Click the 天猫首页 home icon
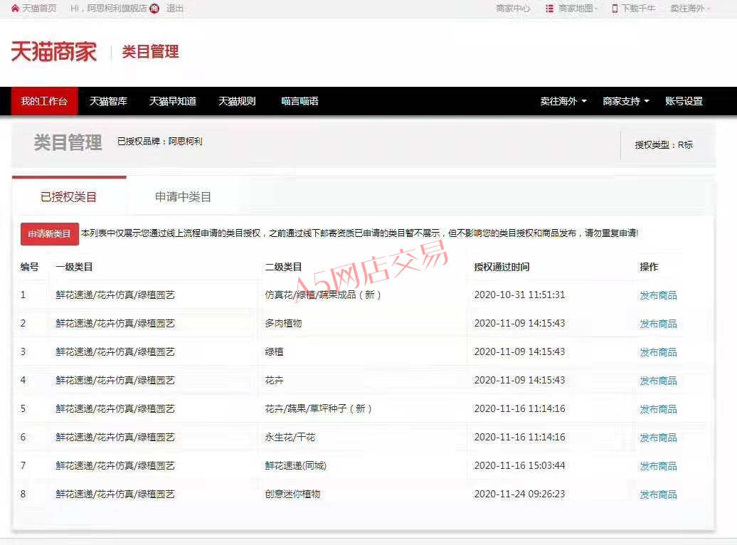Screen dimensions: 737x545 15,9
